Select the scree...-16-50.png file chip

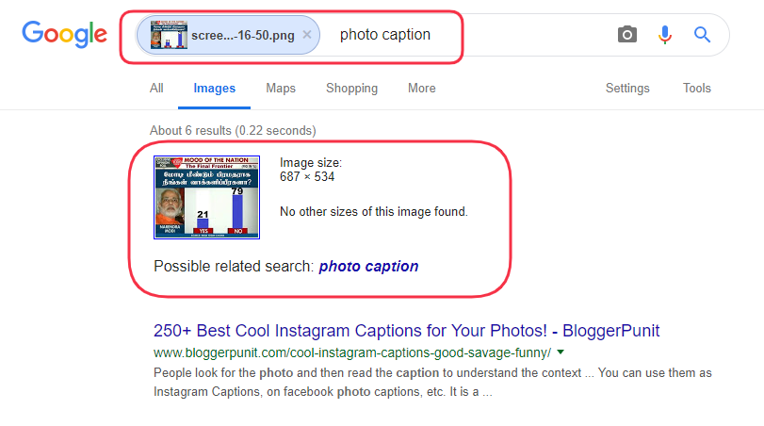pyautogui.click(x=228, y=35)
